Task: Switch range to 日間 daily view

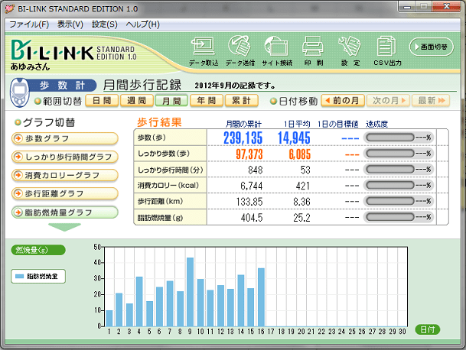Action: click(102, 101)
